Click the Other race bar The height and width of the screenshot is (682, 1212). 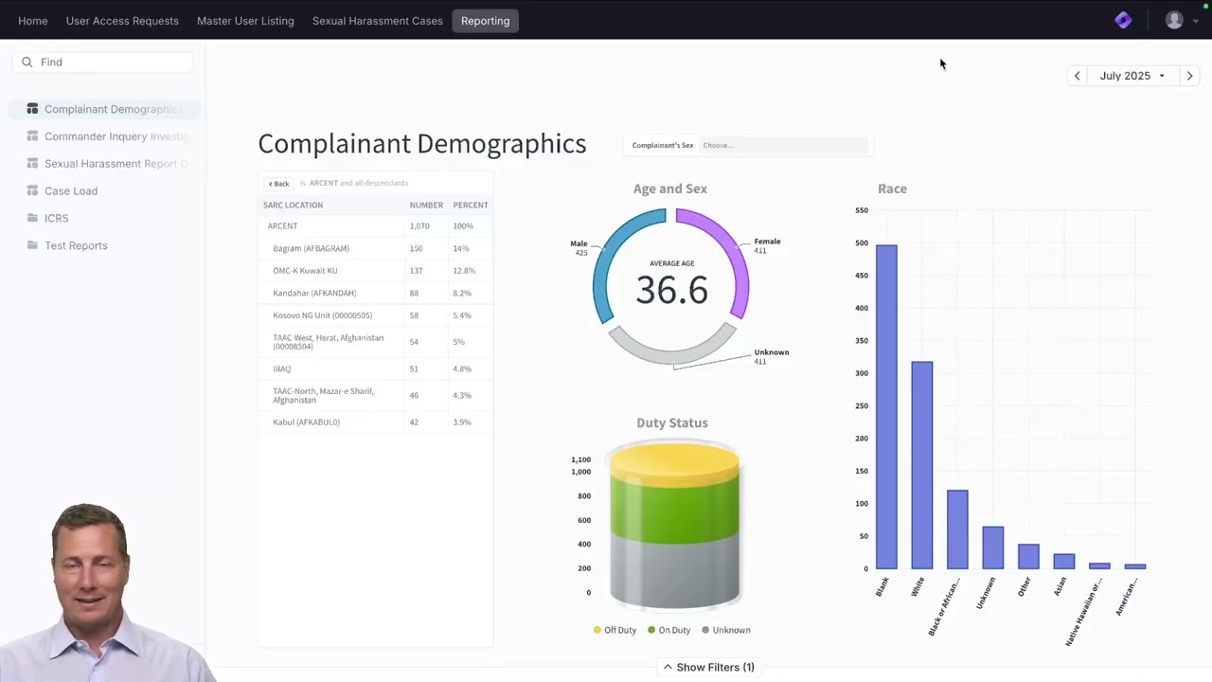(1028, 557)
